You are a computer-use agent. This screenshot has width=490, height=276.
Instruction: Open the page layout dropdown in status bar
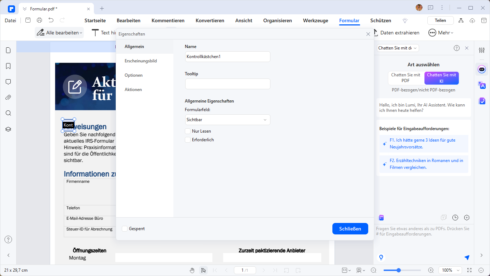pos(361,270)
